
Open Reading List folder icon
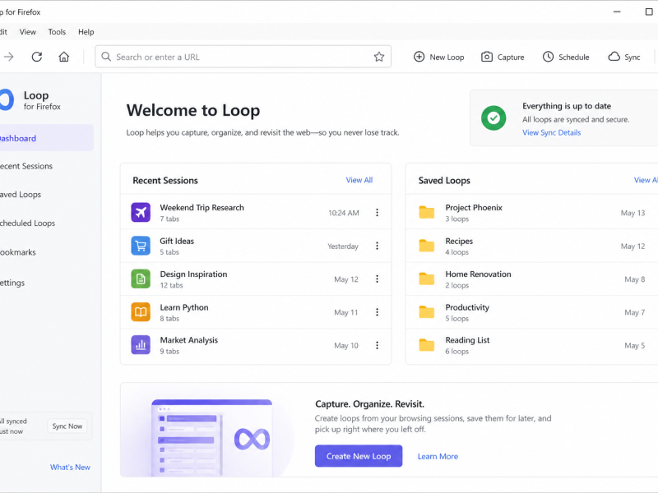pyautogui.click(x=427, y=345)
